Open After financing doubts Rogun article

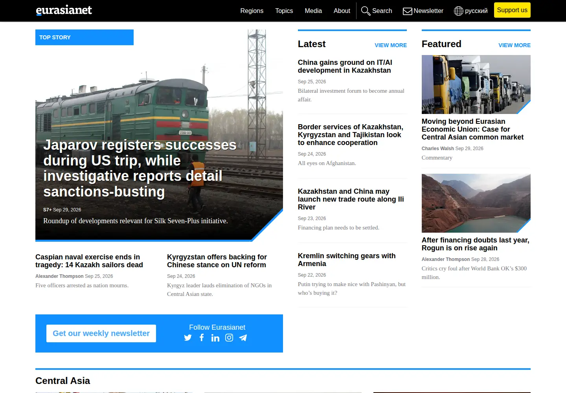476,244
